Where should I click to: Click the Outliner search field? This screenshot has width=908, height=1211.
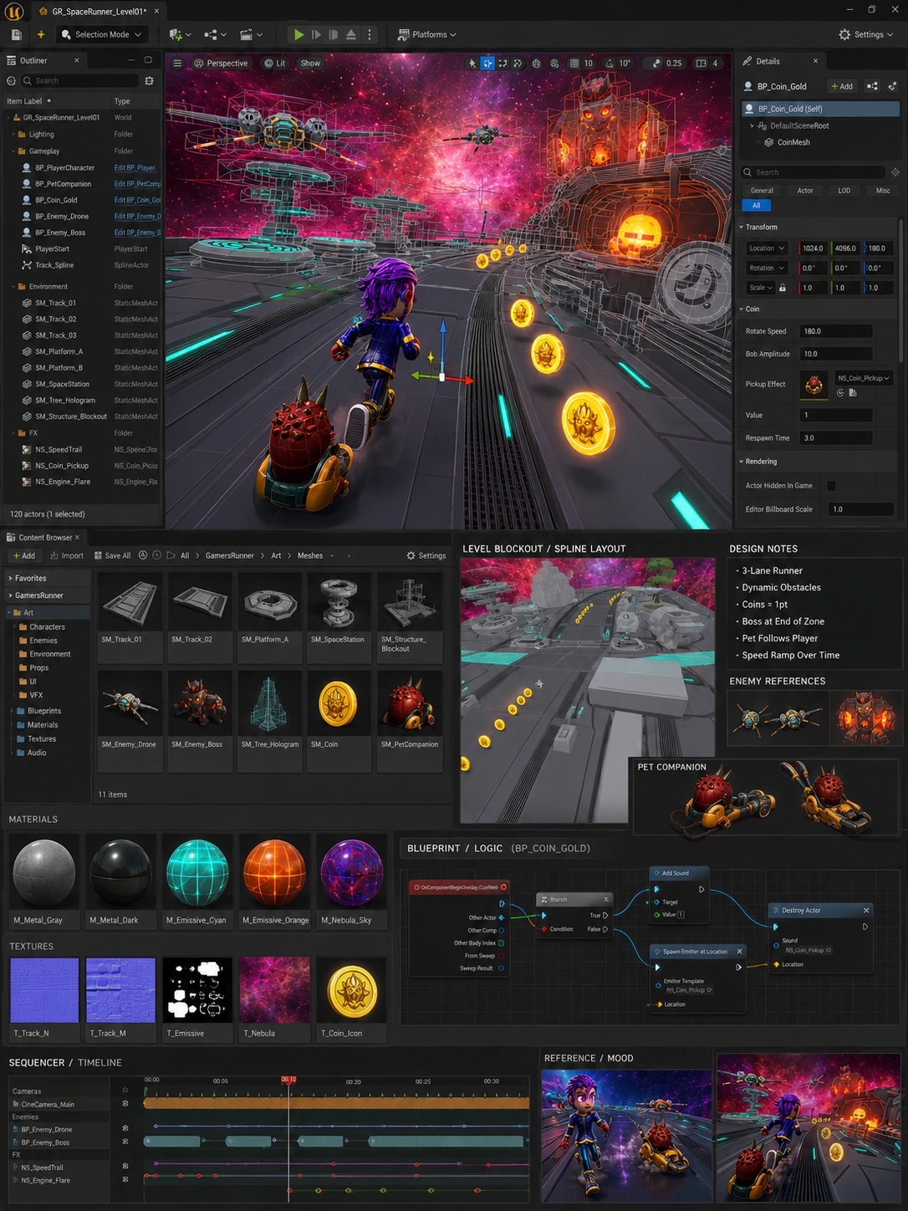coord(81,81)
